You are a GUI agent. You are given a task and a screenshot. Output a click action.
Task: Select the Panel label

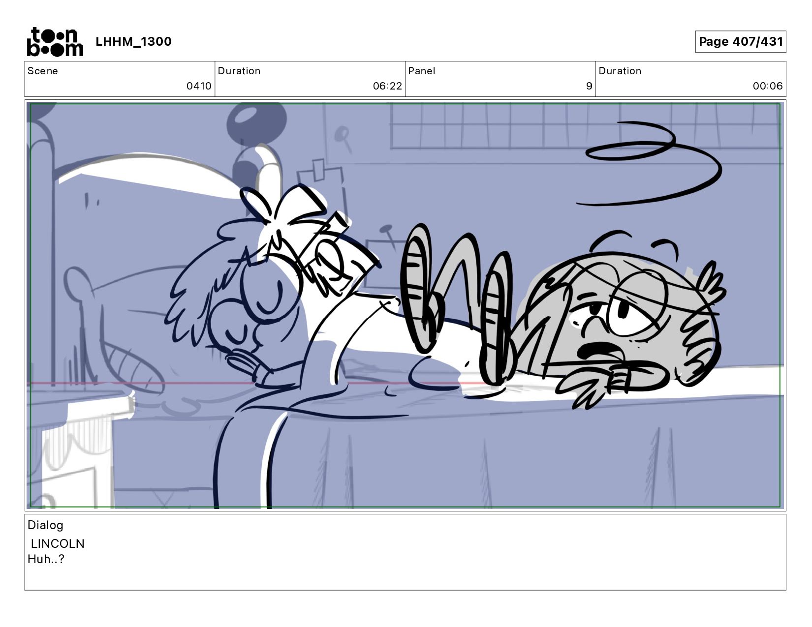[422, 71]
